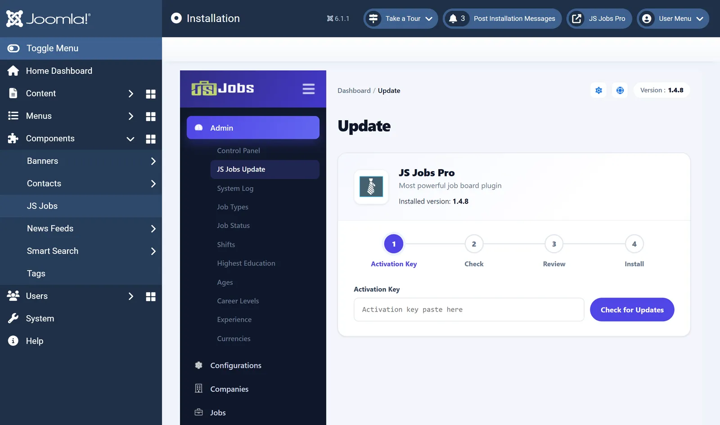
Task: Expand the Smart Search submenu
Action: click(153, 251)
